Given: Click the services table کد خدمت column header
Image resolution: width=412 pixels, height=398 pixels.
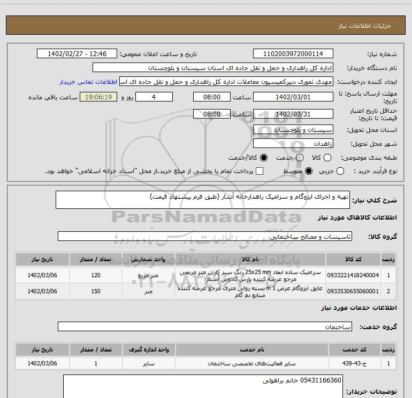Looking at the screenshot, I should [x=354, y=350].
